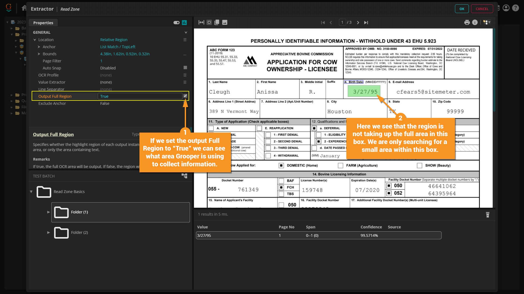Click the CANCEL button
The width and height of the screenshot is (524, 294).
point(482,9)
